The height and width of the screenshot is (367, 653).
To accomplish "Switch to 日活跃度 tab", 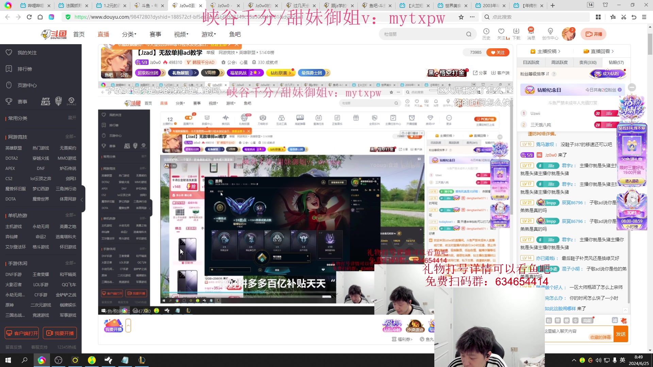I will point(531,62).
